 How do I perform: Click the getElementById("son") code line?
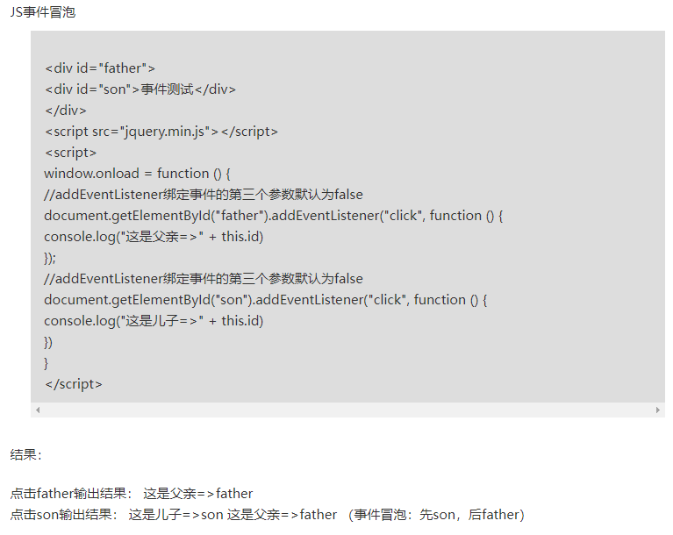[265, 299]
